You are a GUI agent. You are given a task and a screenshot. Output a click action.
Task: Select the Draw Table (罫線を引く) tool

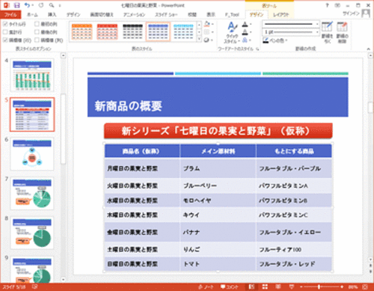(x=327, y=32)
